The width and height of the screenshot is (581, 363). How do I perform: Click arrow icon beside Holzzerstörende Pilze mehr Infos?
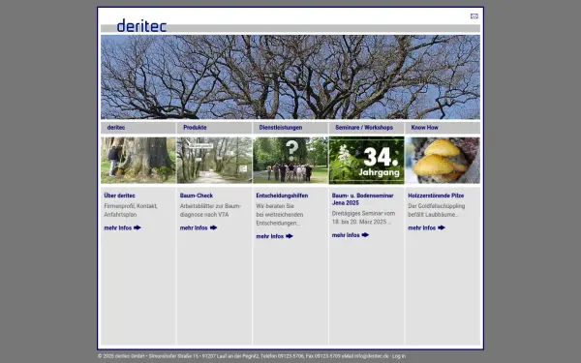(x=441, y=227)
